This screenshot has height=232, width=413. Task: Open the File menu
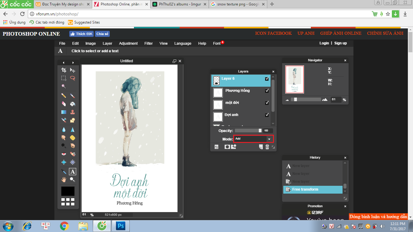pyautogui.click(x=62, y=43)
